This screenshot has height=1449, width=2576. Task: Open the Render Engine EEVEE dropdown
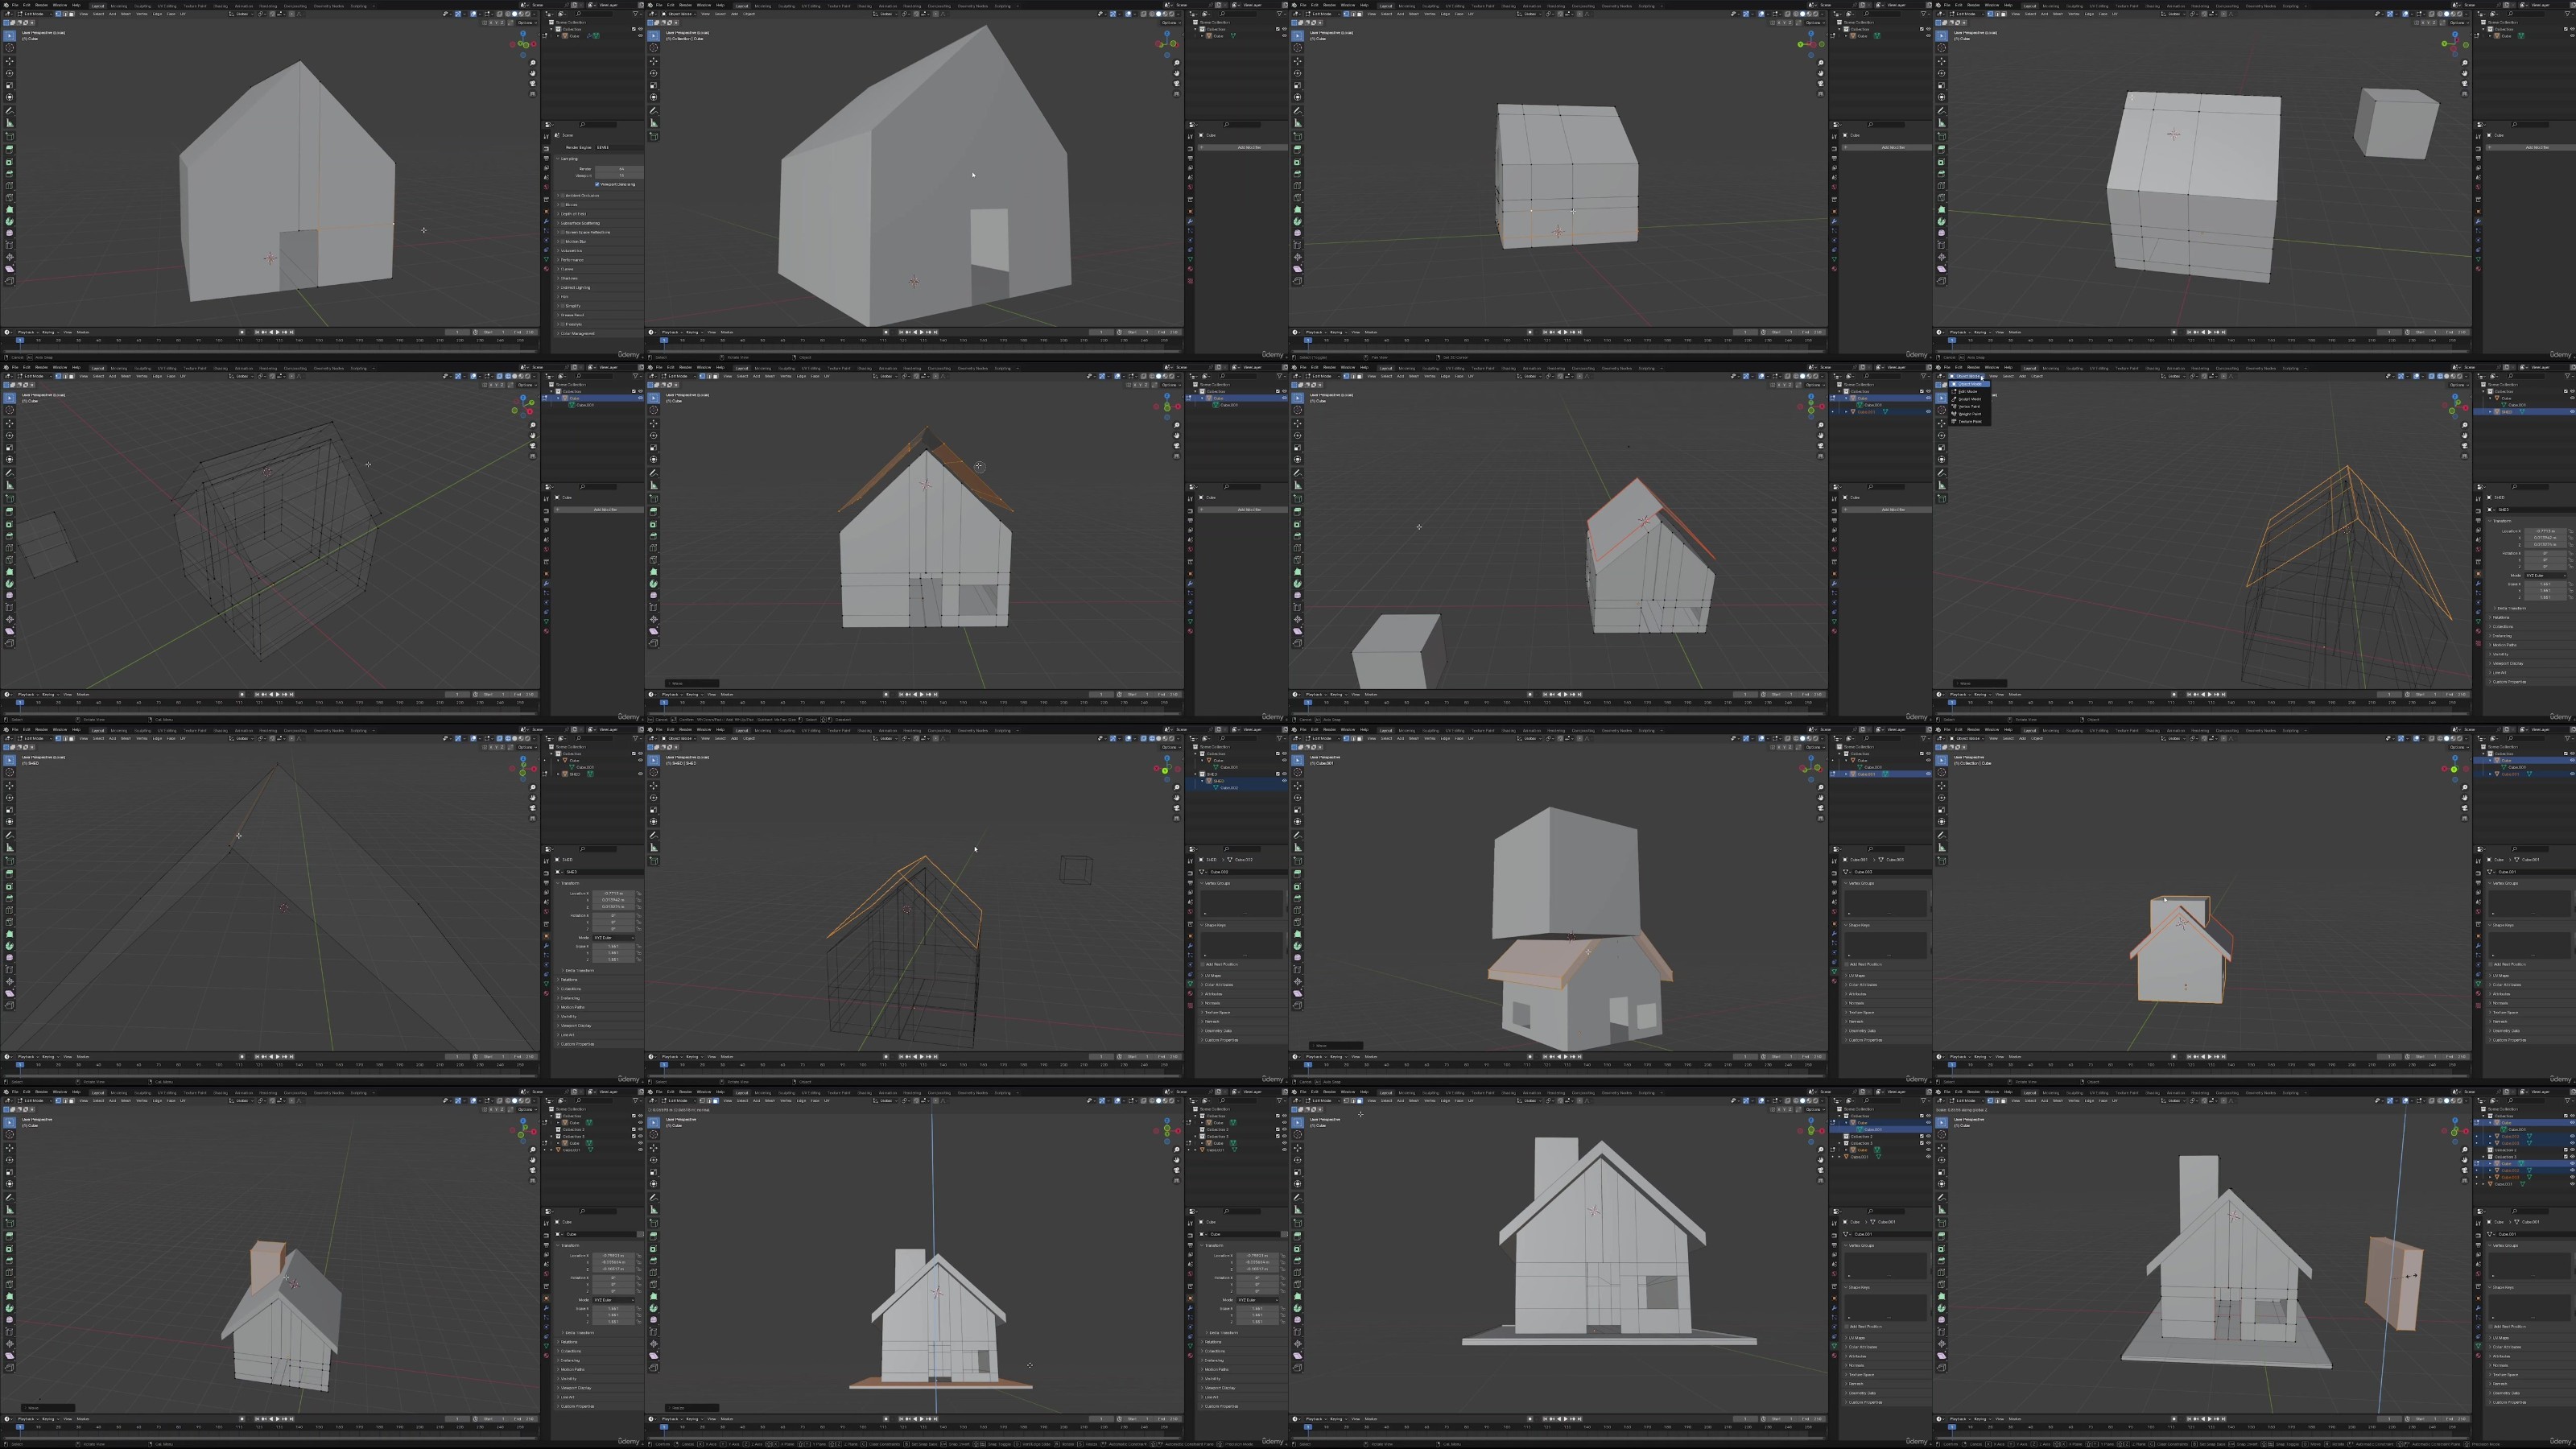coord(620,148)
